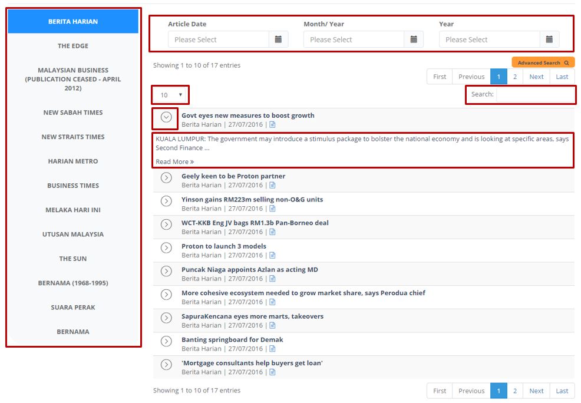
Task: Click document icon for 'Banting springboard for Demak'
Action: tap(272, 349)
